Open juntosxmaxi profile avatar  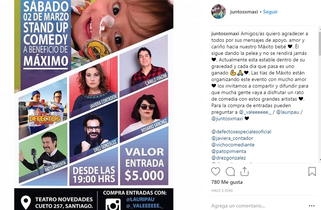point(219,12)
